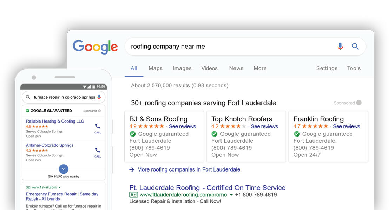The height and width of the screenshot is (210, 389).
Task: Tap Reliable Heating & Cooling LLC listing
Action: coord(55,121)
